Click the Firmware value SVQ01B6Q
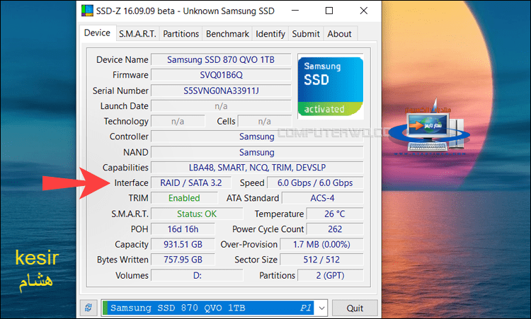 [221, 75]
